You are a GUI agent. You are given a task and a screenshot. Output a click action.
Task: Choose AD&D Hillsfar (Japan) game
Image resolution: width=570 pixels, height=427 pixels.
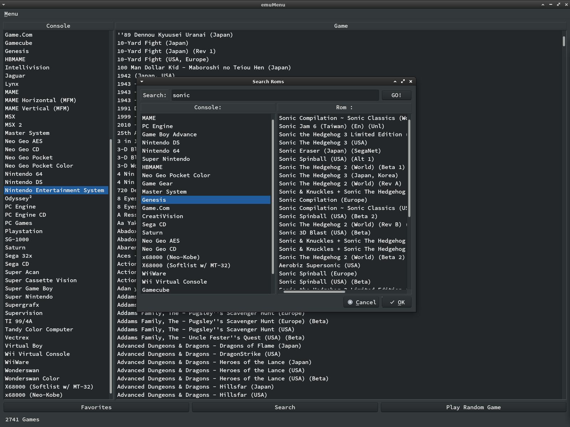point(338,387)
